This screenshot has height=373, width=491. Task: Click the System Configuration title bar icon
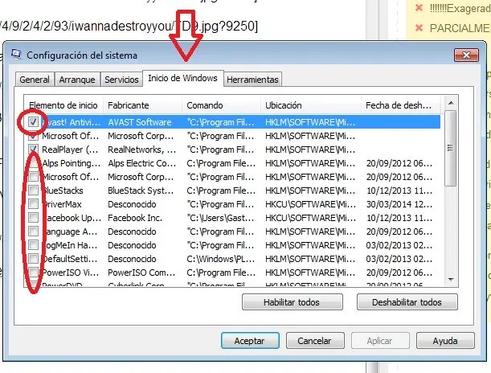pos(16,55)
